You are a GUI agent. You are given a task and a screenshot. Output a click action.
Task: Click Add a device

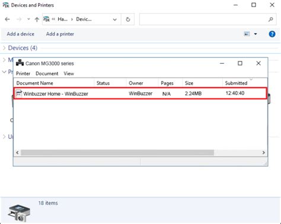pyautogui.click(x=21, y=34)
